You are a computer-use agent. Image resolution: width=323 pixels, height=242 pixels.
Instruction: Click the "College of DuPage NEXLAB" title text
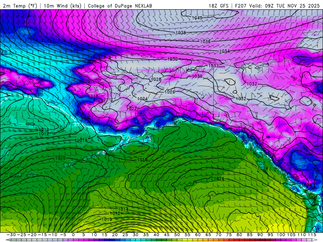[120, 6]
